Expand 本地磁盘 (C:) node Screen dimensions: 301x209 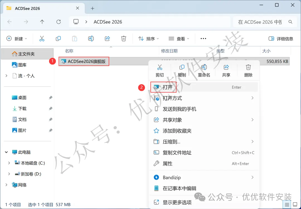[9, 163]
